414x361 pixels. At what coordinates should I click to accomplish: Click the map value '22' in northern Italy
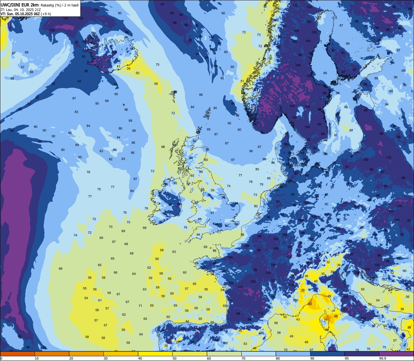pos(310,304)
